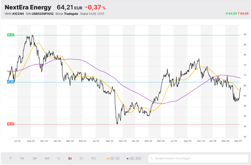Switch chart to 1W range
This screenshot has width=251, height=165.
22,158
